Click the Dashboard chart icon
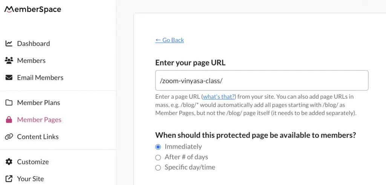Viewport: 386px width, 185px height. tap(9, 44)
